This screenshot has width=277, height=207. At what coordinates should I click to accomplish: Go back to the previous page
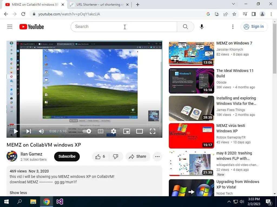point(6,14)
